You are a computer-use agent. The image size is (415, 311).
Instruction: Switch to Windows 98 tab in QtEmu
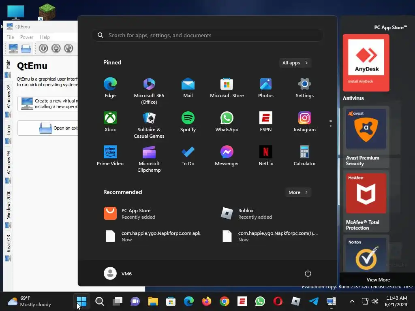tap(8, 166)
